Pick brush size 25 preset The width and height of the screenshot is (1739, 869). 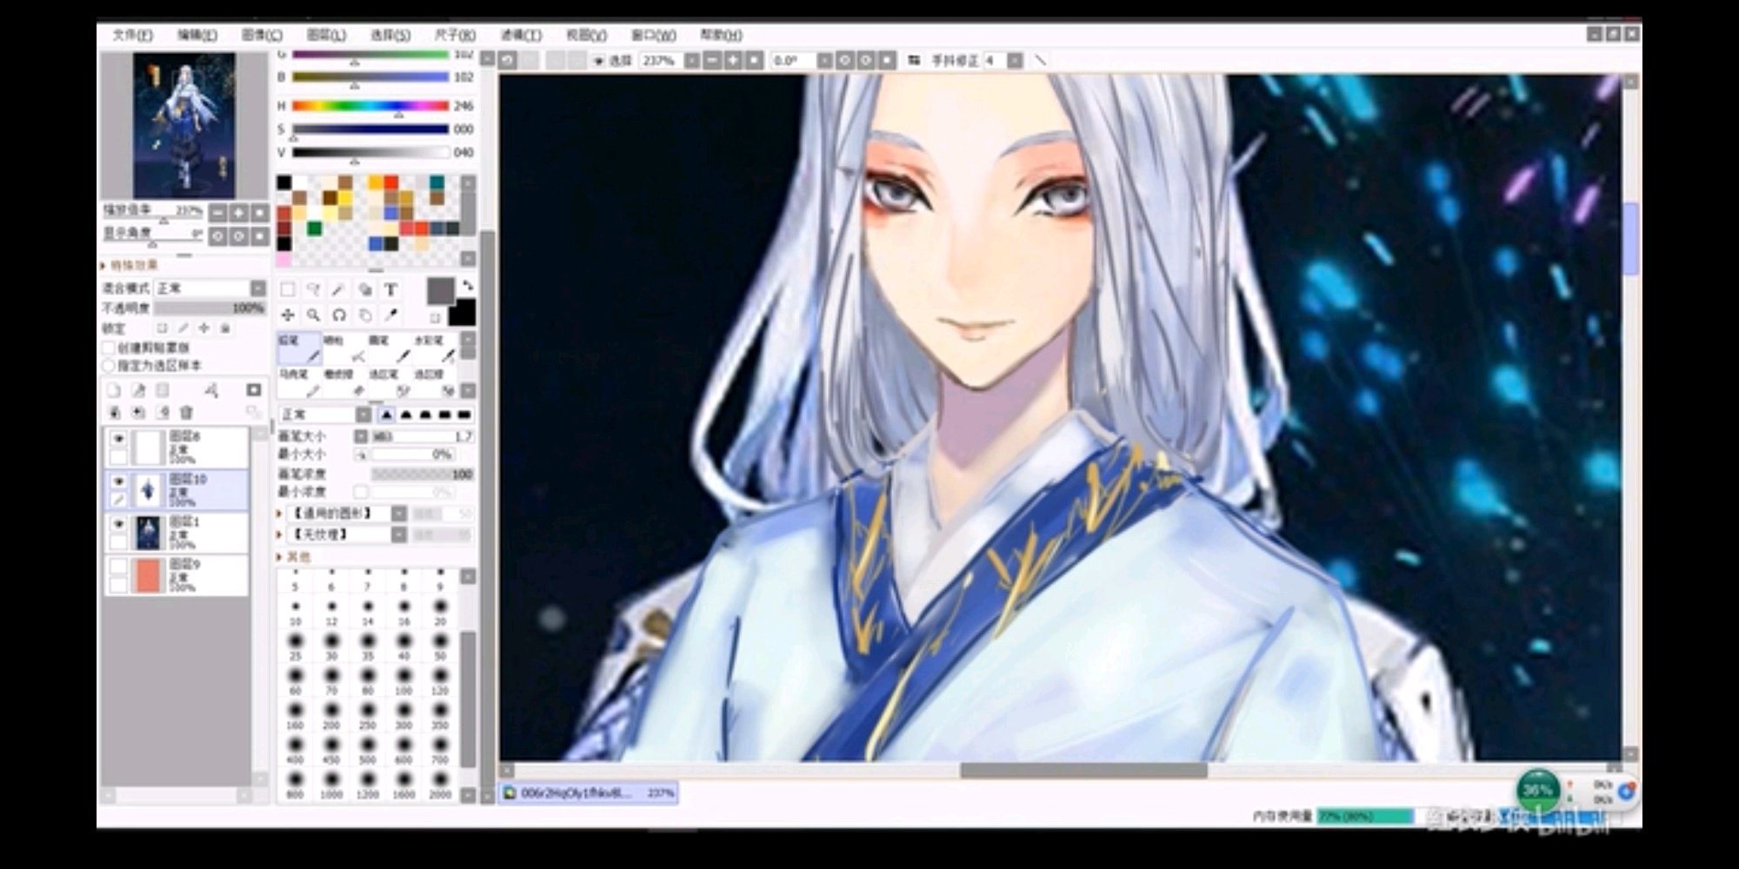point(296,645)
